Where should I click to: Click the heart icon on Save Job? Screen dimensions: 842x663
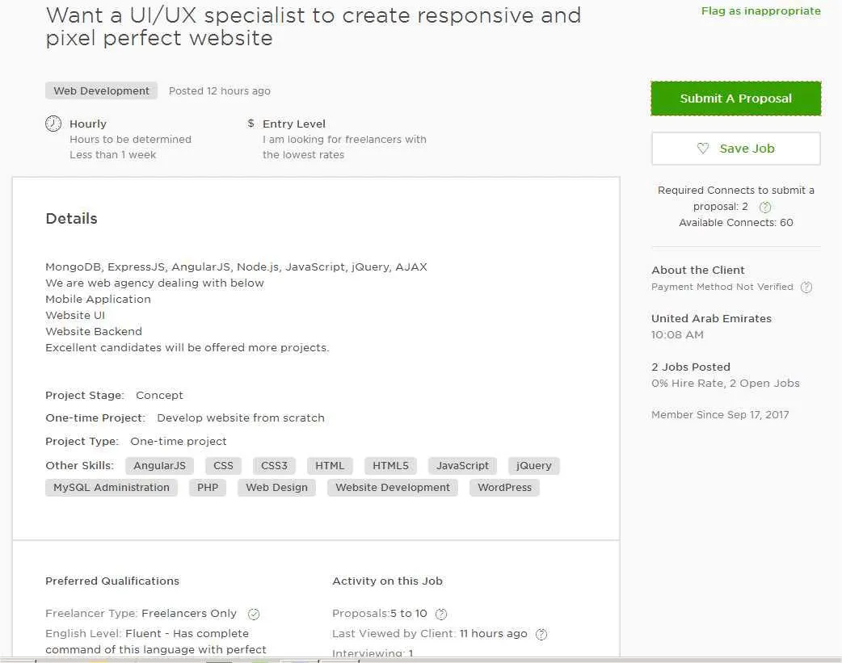tap(703, 149)
